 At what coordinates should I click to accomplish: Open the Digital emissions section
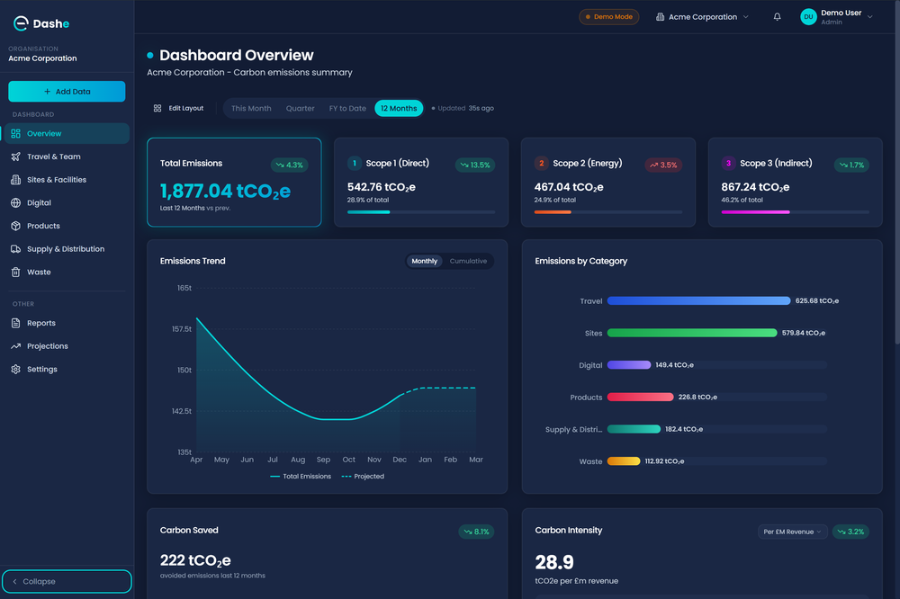click(x=40, y=202)
